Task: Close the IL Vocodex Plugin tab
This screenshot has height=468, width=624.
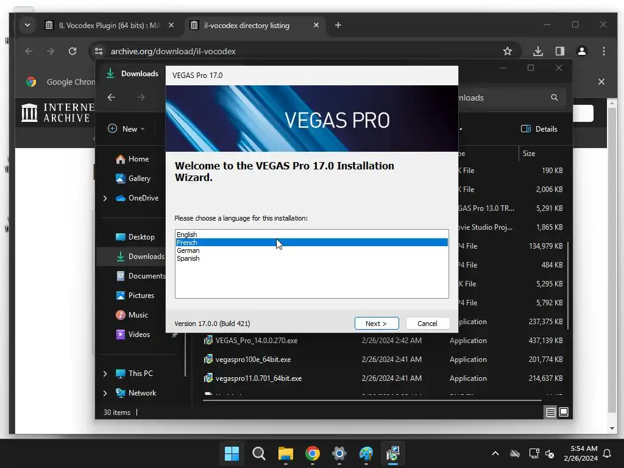Action: pos(171,25)
